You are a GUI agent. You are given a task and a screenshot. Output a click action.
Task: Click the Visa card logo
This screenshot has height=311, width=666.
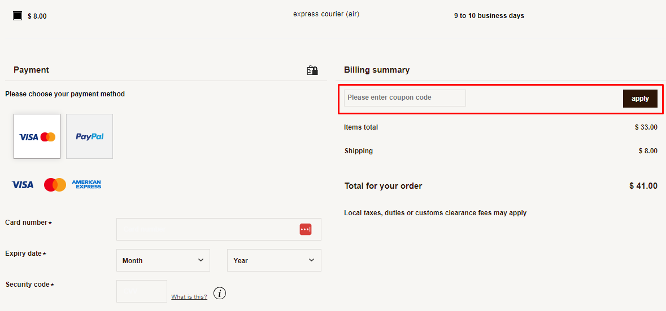click(23, 185)
